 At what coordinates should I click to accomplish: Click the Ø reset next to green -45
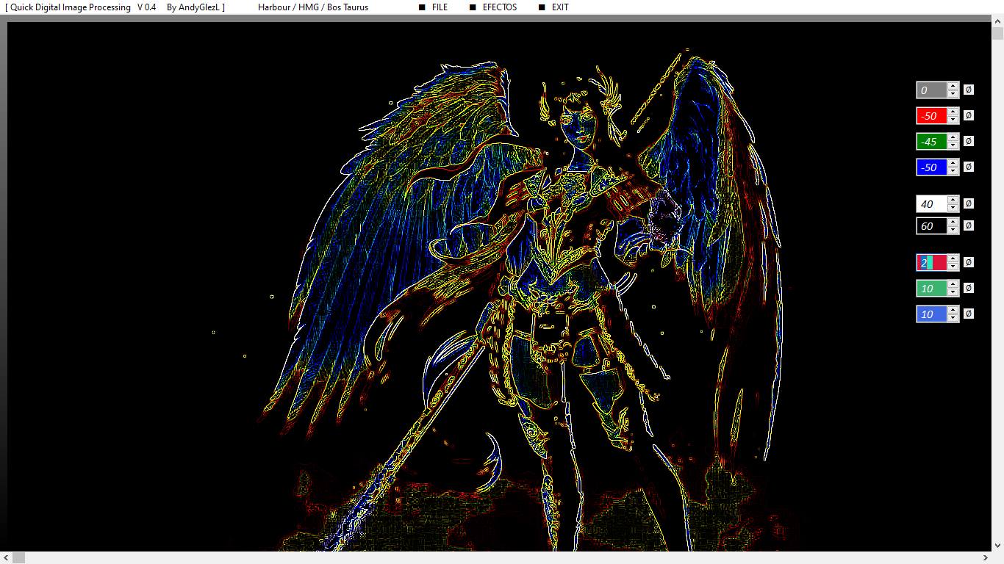pos(968,141)
